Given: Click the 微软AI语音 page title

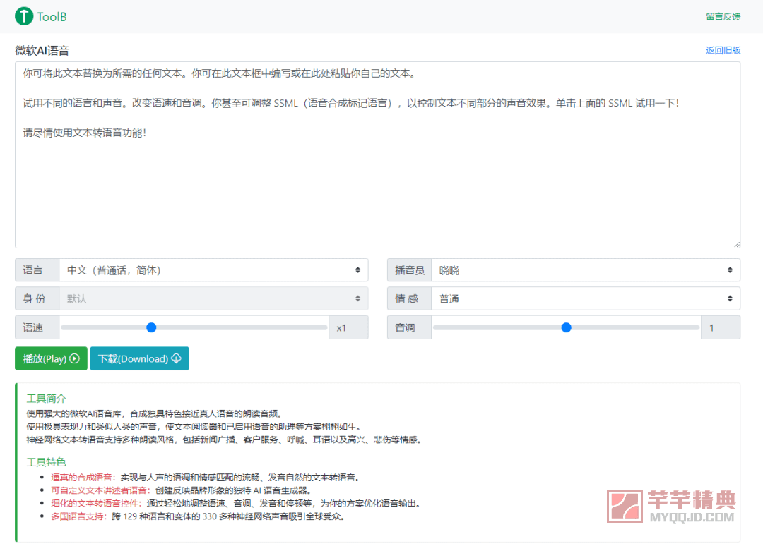Looking at the screenshot, I should click(x=42, y=51).
